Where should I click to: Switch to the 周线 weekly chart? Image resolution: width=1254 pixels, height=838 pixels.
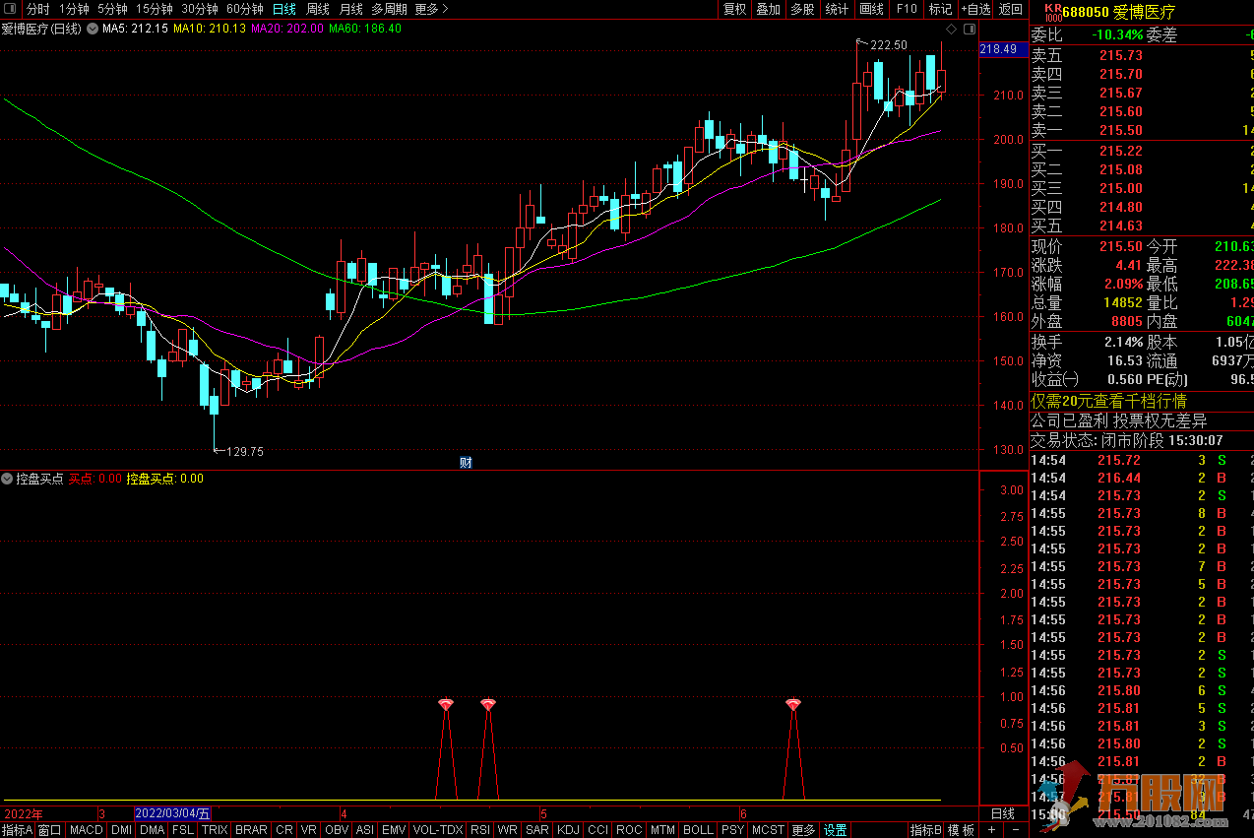[x=318, y=9]
